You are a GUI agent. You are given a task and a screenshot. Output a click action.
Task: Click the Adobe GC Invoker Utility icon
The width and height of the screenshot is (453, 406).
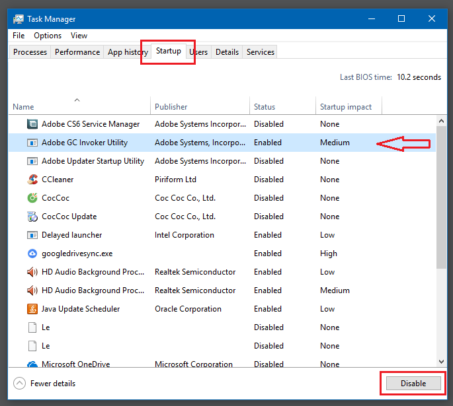tap(32, 143)
